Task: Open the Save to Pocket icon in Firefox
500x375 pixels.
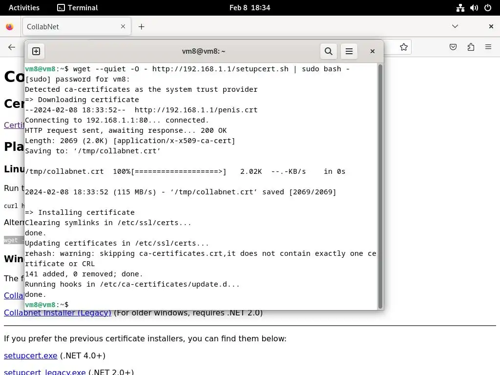Action: (x=453, y=47)
